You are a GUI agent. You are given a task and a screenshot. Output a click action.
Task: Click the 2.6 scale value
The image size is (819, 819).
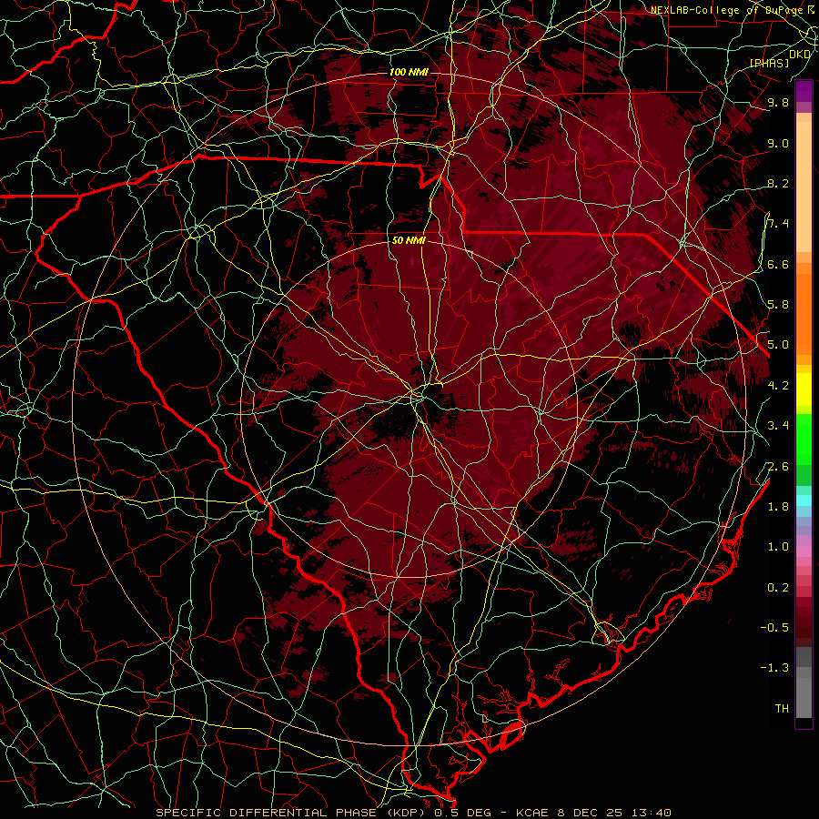point(778,467)
